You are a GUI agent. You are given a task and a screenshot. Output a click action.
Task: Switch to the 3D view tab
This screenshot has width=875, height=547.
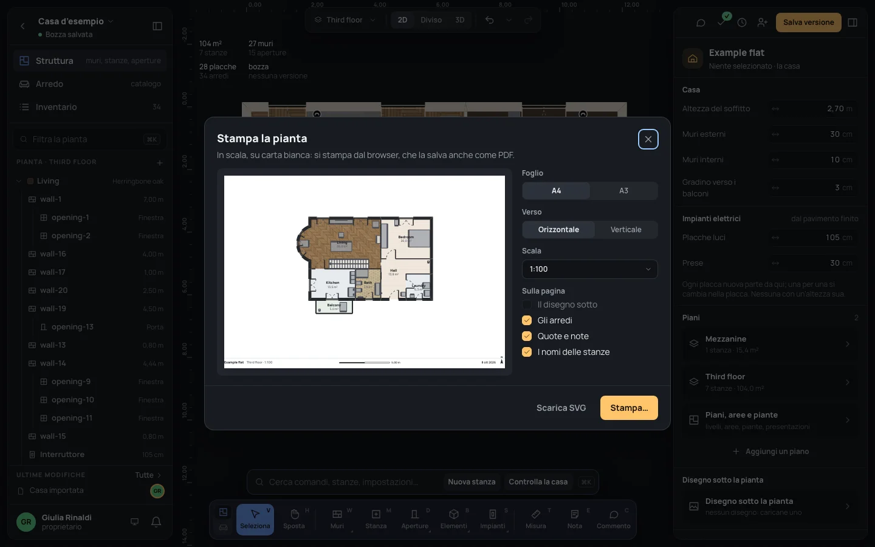click(460, 20)
